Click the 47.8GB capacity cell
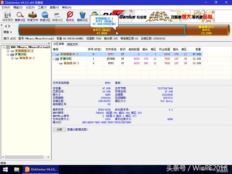The height and width of the screenshot is (174, 232). pos(196,54)
